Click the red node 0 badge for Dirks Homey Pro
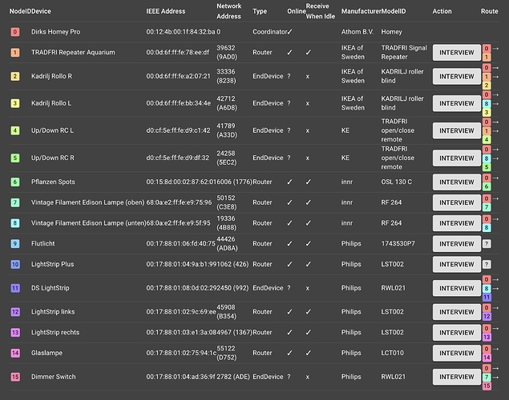Viewport: 509px width, 400px height. pyautogui.click(x=15, y=32)
